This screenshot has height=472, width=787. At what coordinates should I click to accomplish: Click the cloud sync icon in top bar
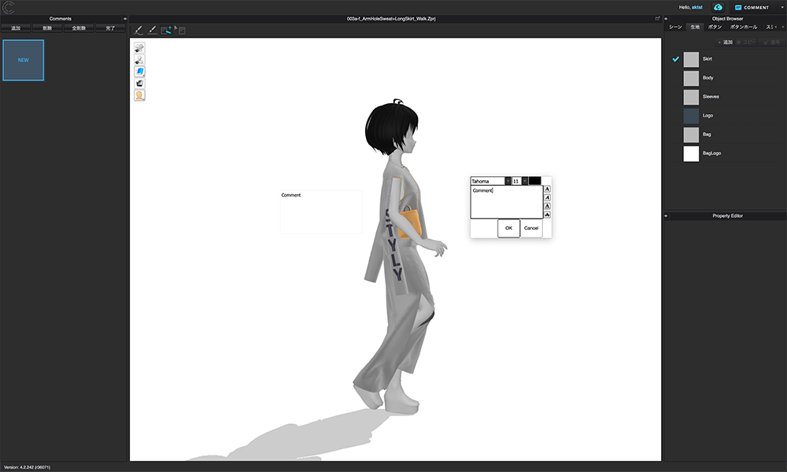[x=717, y=6]
